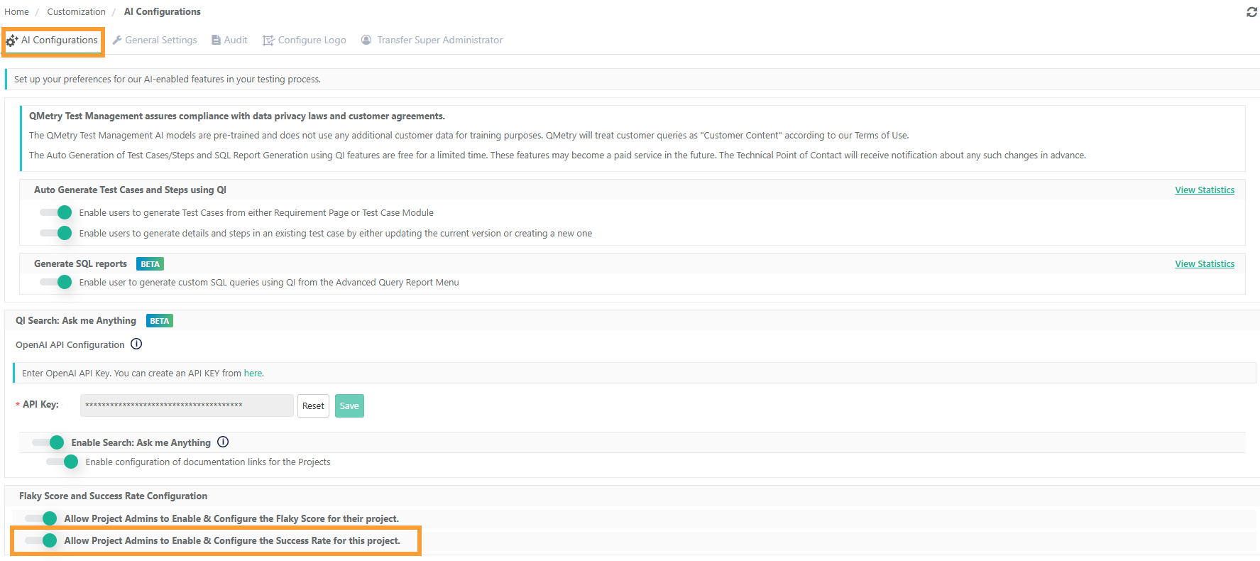1260x561 pixels.
Task: Go to Customization in the breadcrumb
Action: (x=76, y=11)
